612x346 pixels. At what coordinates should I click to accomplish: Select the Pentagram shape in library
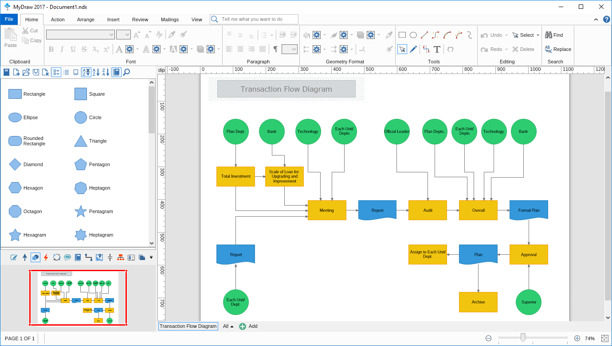[94, 211]
